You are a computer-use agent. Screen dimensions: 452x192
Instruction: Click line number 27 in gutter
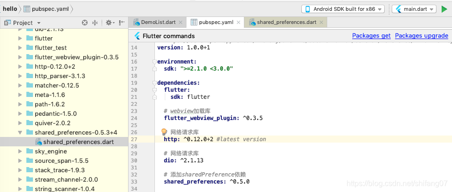(134, 139)
